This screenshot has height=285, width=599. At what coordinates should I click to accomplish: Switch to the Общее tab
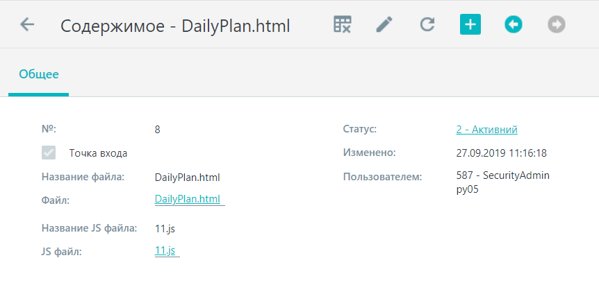[39, 74]
